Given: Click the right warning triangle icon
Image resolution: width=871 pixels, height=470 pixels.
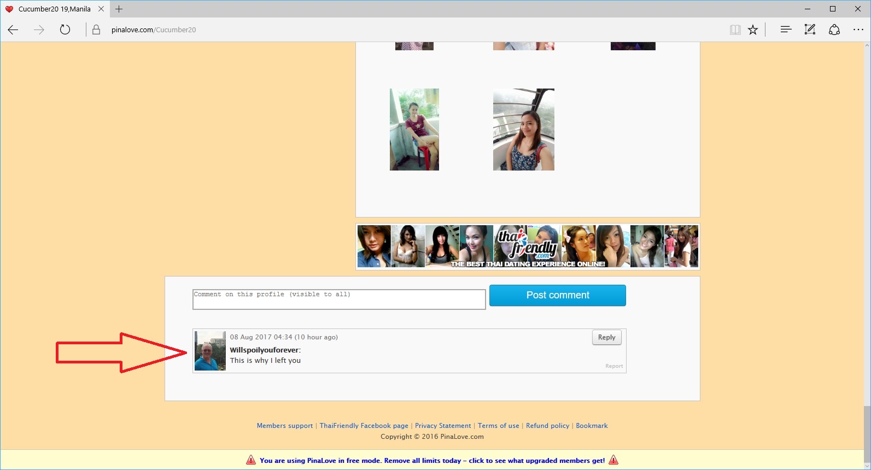Looking at the screenshot, I should pos(613,460).
